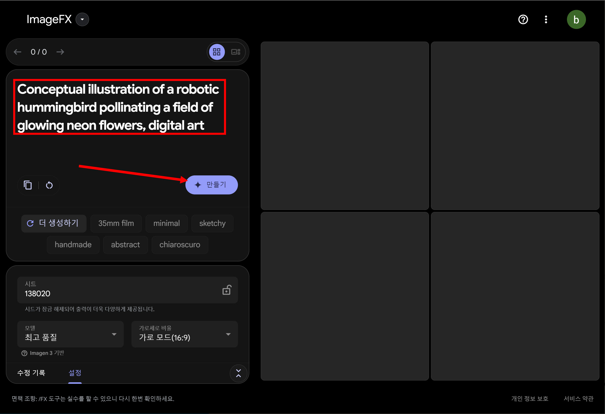This screenshot has height=414, width=605.
Task: Copy the prompt with copy icon
Action: (28, 185)
